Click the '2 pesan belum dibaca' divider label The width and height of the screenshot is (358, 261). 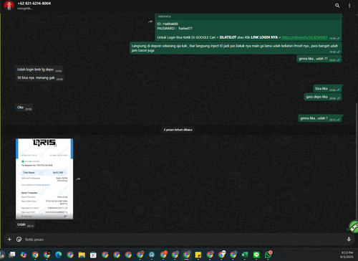click(178, 130)
